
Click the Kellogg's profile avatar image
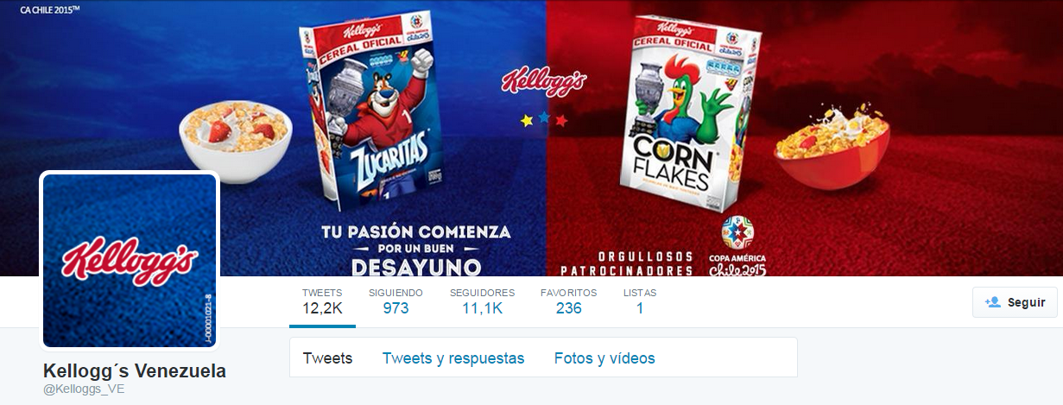[130, 260]
